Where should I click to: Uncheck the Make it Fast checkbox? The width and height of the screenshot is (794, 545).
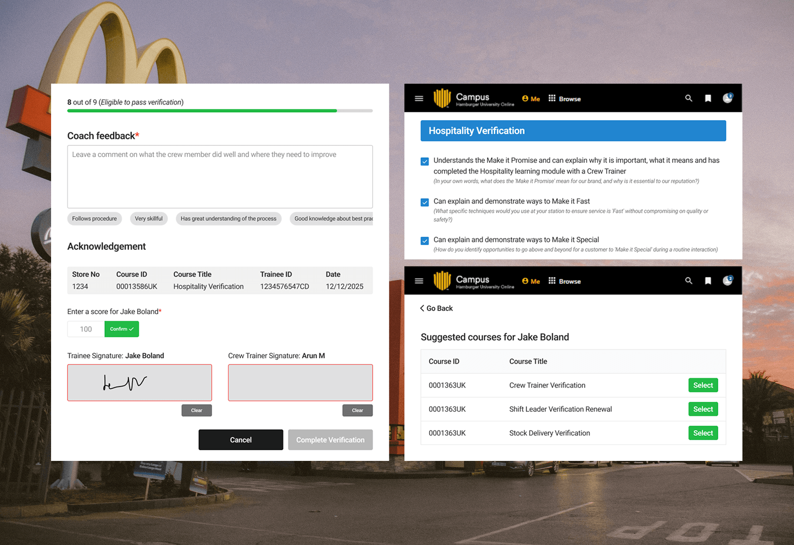tap(425, 202)
